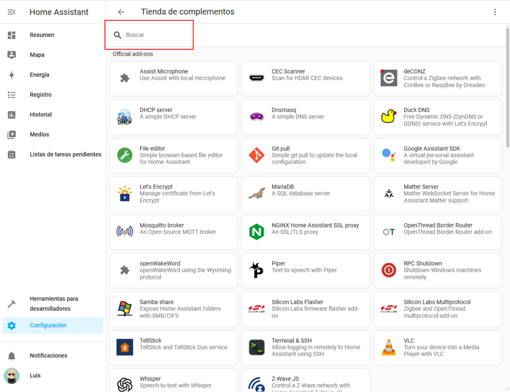Click the RPC Shutdown power icon

[388, 270]
